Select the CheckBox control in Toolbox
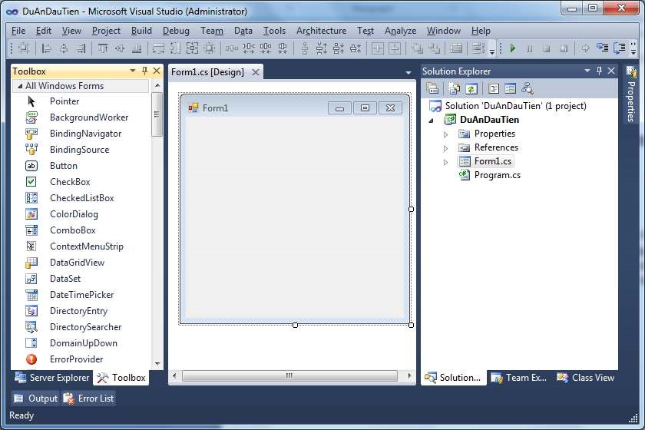Screen dimensions: 645x430 tap(70, 182)
